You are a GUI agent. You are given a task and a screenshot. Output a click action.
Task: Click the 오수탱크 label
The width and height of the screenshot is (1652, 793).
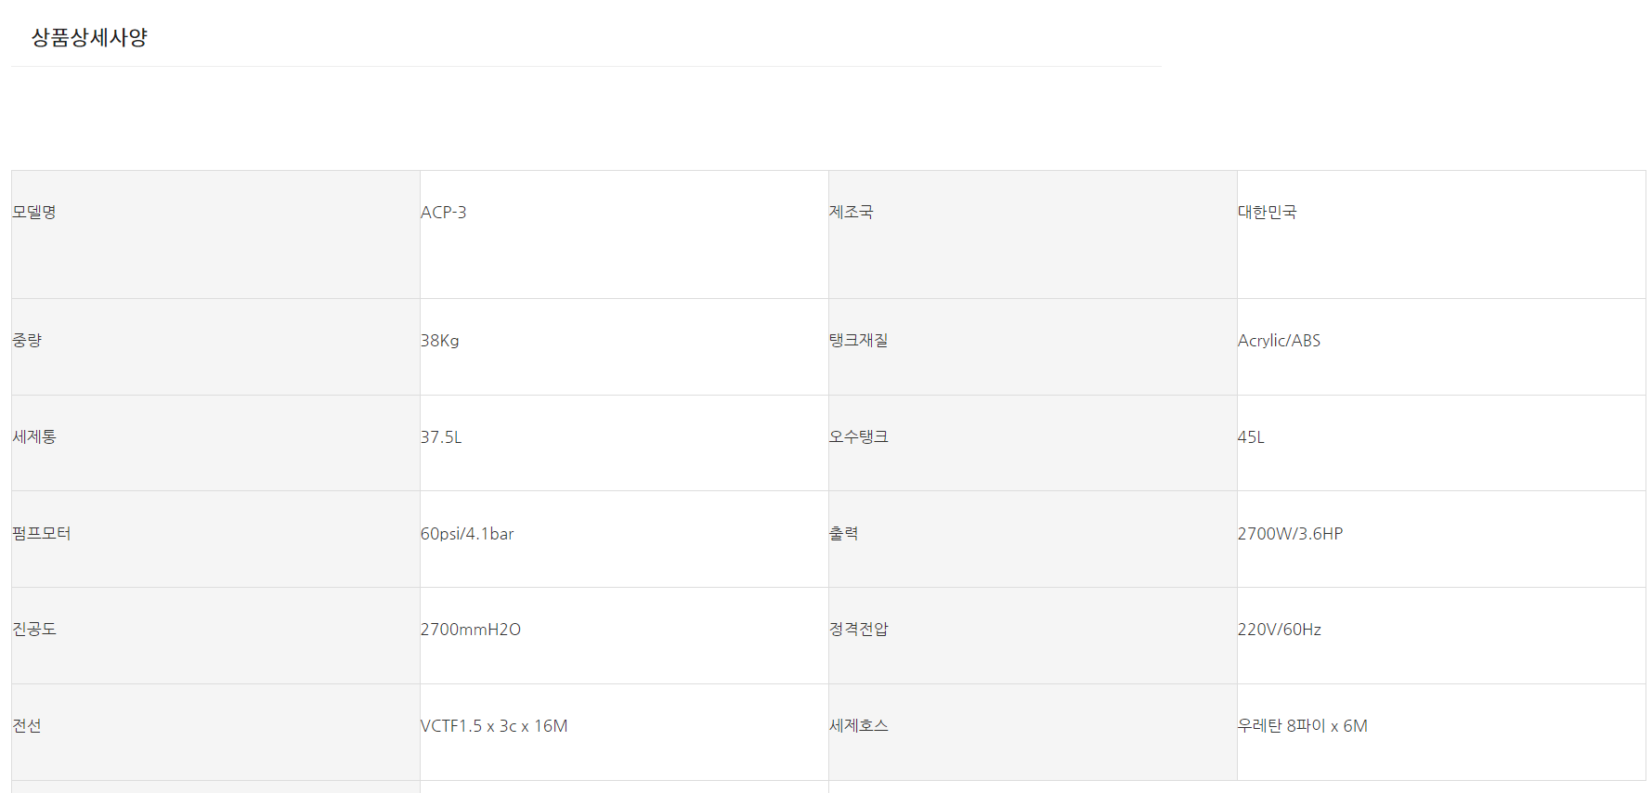pos(858,436)
